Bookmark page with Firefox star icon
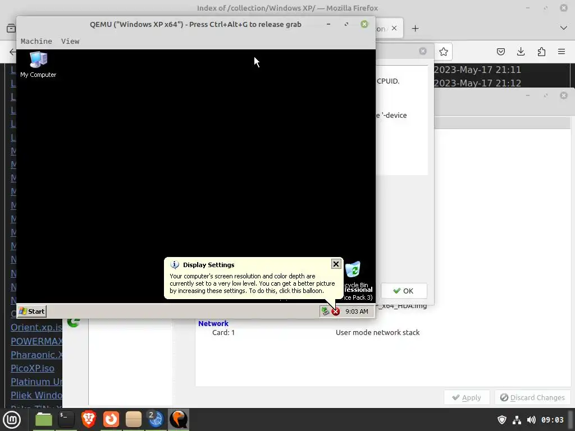575x431 pixels. click(444, 52)
